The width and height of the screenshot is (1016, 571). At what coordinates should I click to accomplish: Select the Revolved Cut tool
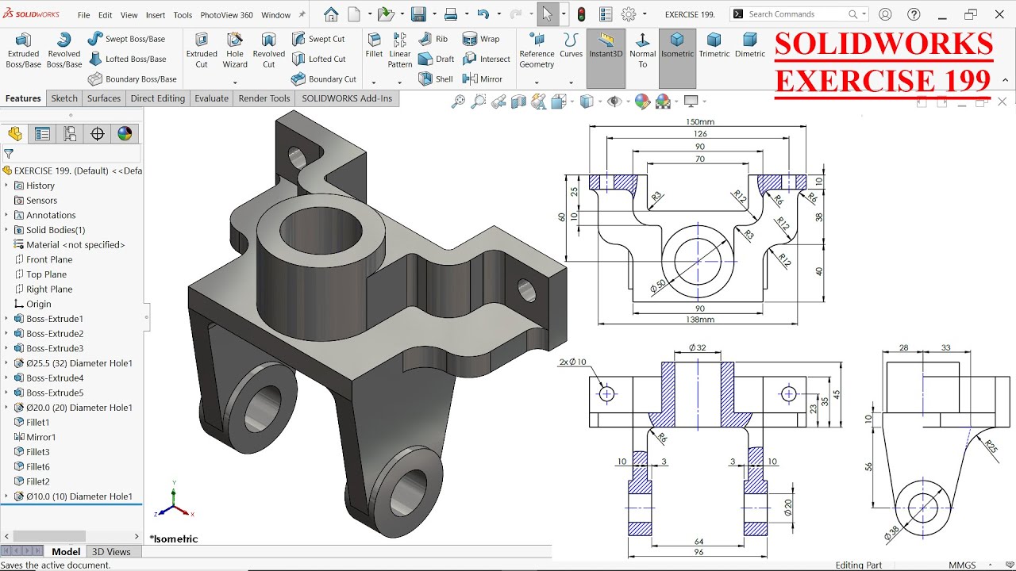pyautogui.click(x=268, y=51)
